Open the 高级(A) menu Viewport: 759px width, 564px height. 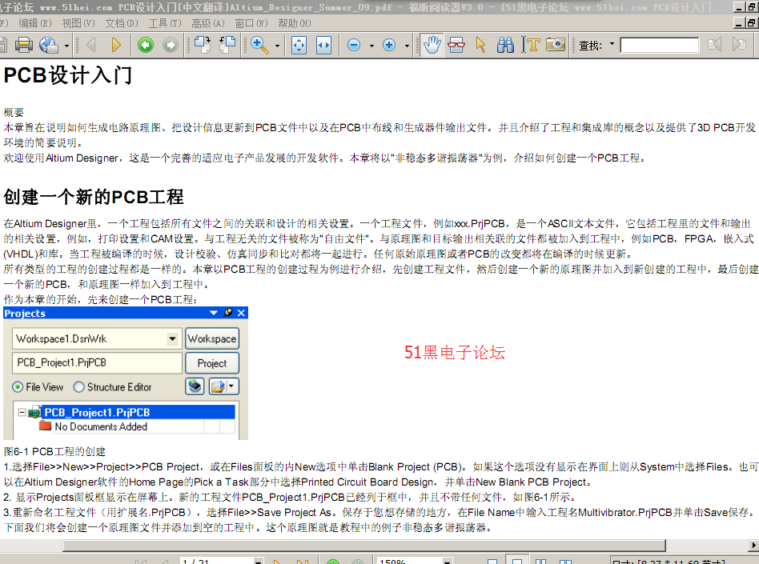[208, 23]
